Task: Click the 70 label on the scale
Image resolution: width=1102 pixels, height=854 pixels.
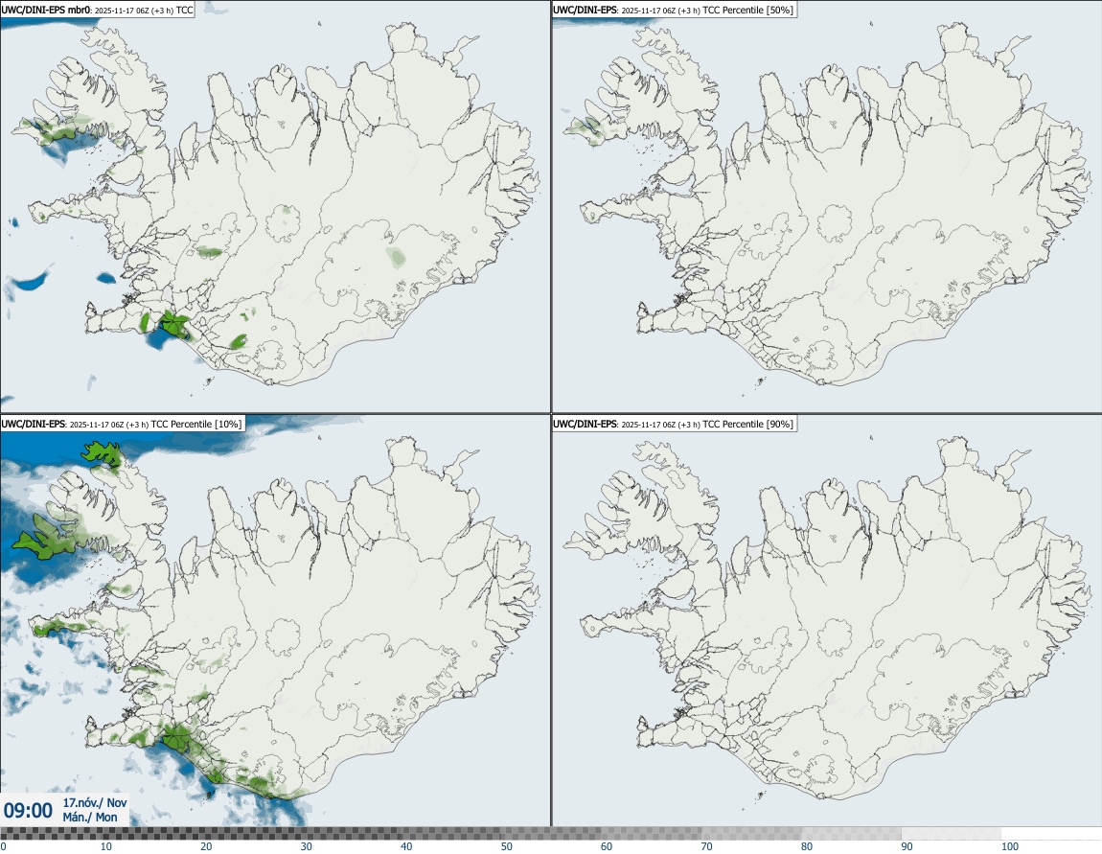Action: pyautogui.click(x=707, y=846)
